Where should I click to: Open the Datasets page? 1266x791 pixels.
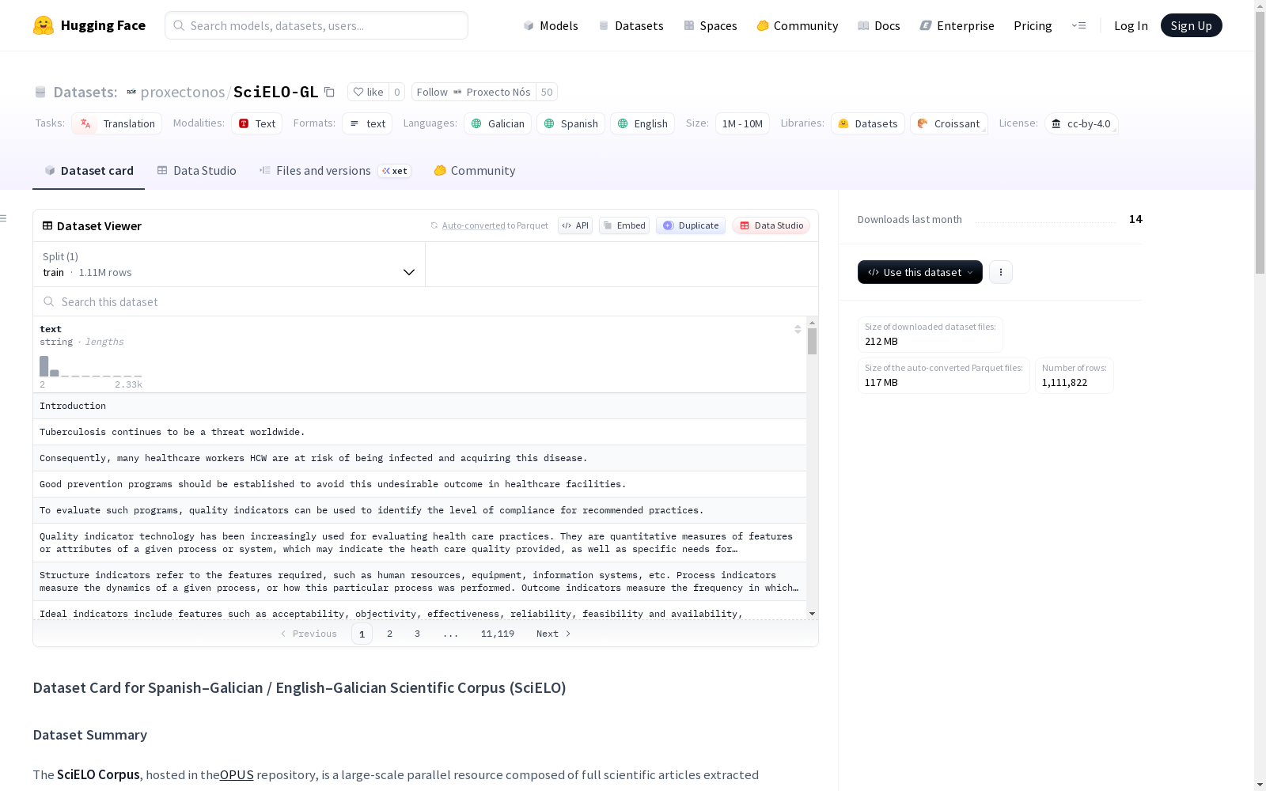[x=631, y=25]
